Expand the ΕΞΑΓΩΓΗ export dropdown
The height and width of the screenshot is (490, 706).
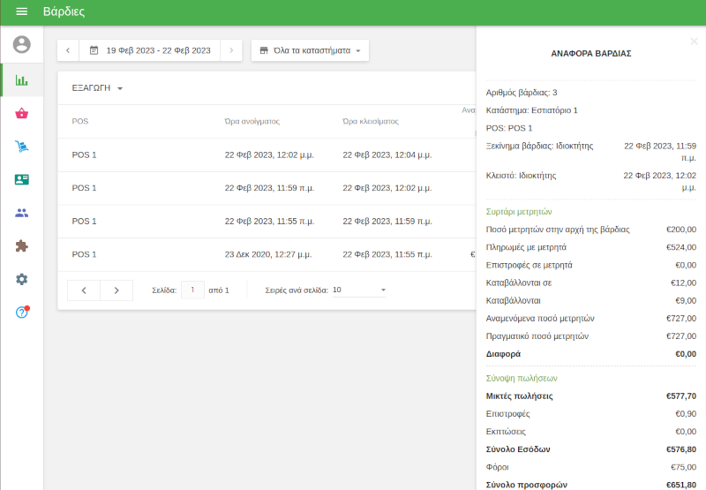[x=97, y=88]
